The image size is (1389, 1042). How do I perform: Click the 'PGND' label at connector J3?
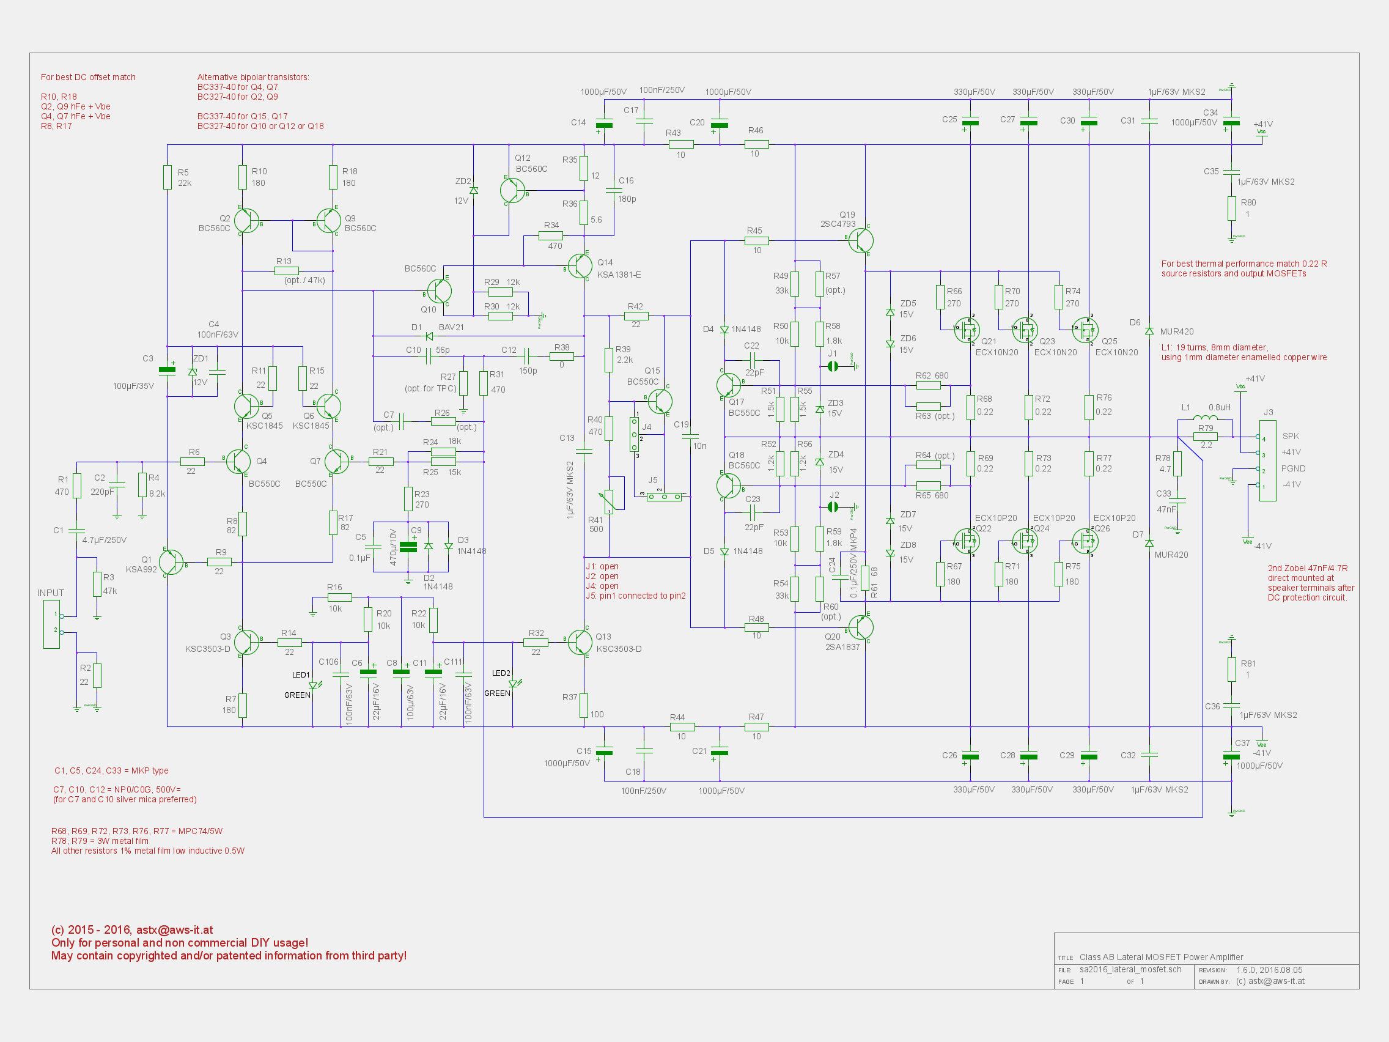(1293, 468)
